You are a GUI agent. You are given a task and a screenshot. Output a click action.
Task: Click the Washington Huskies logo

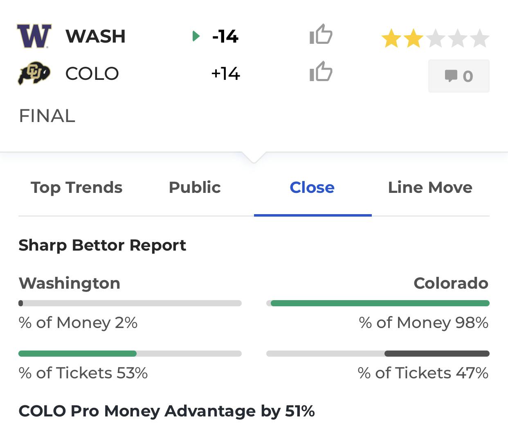pos(34,36)
